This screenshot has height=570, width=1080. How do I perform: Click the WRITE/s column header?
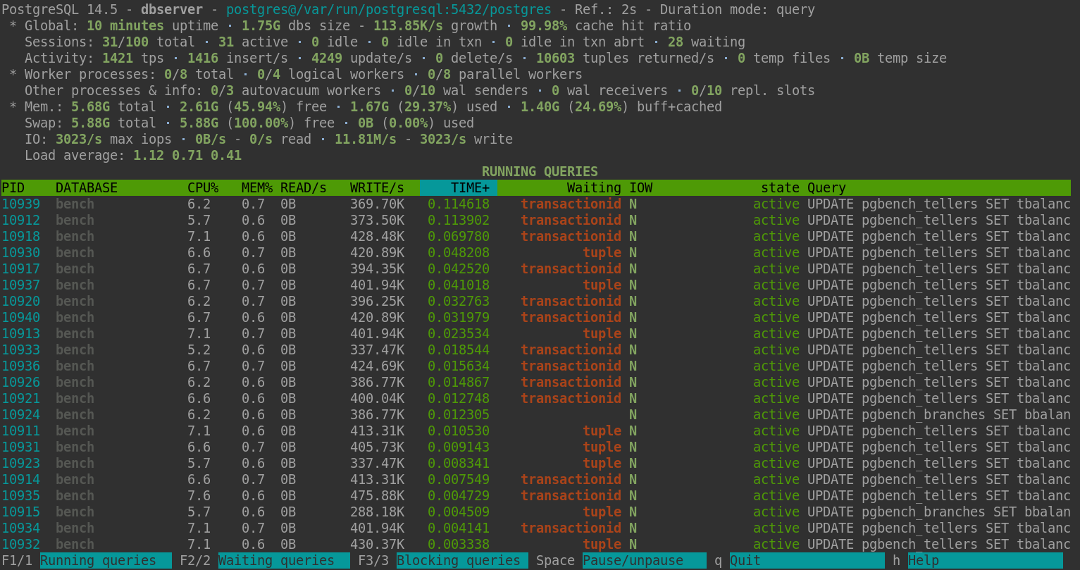click(x=377, y=188)
